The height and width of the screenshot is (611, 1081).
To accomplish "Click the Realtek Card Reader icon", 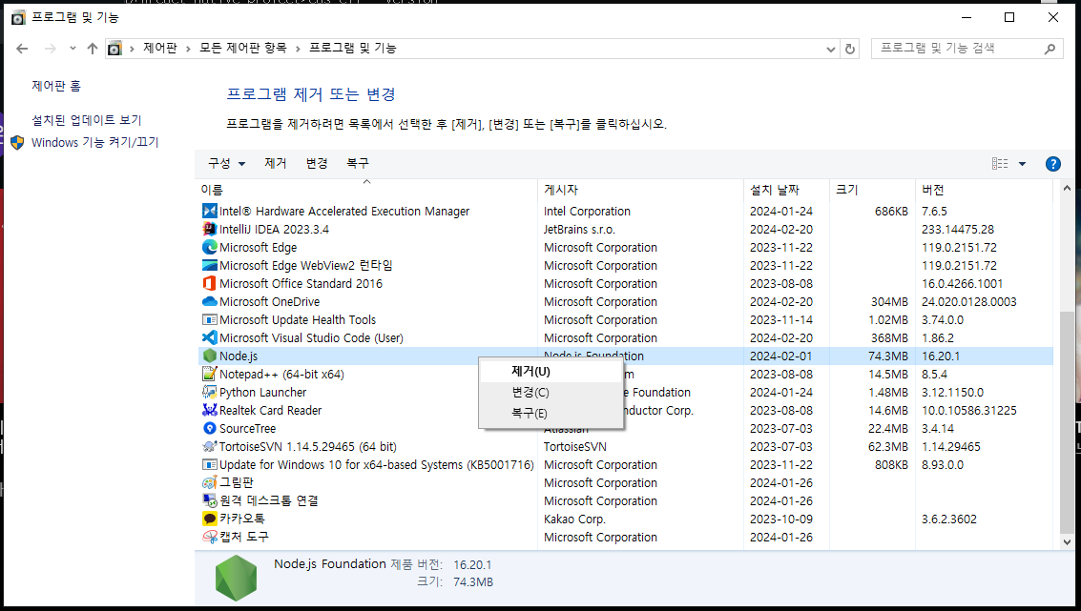I will [210, 410].
